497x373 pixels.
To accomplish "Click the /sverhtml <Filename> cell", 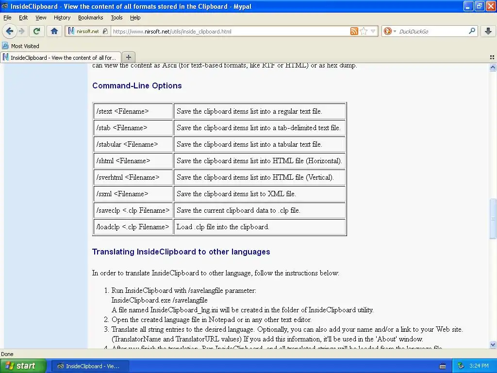I will (x=133, y=177).
